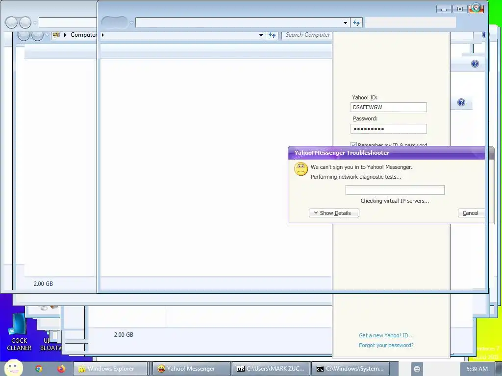Toggle the Remember my ID & password checkbox
The width and height of the screenshot is (502, 376).
(x=353, y=145)
